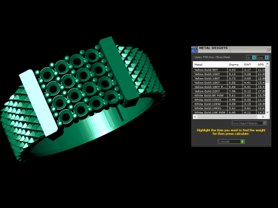Screen dimensions: 278x208
Task: Click the 3.28 DWT value
Action: pos(249,74)
